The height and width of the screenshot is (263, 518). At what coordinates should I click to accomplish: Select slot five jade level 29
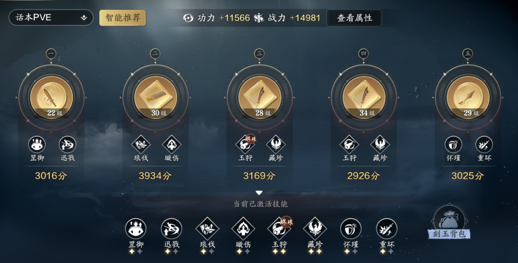pyautogui.click(x=468, y=97)
